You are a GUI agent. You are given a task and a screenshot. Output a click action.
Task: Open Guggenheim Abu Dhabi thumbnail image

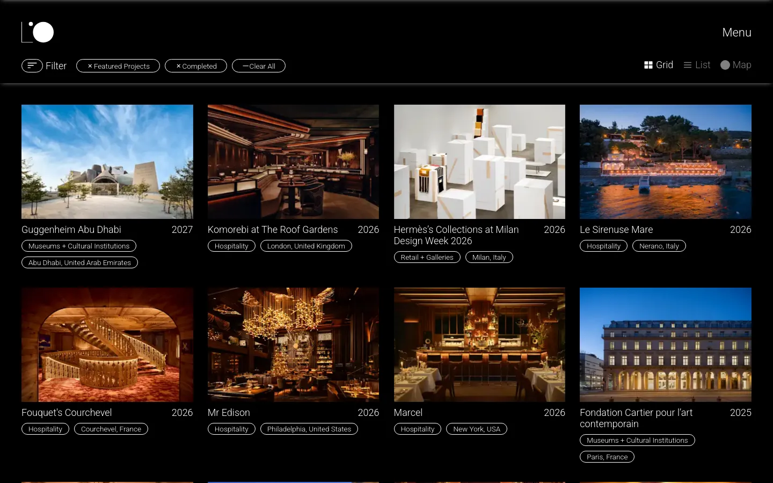107,162
